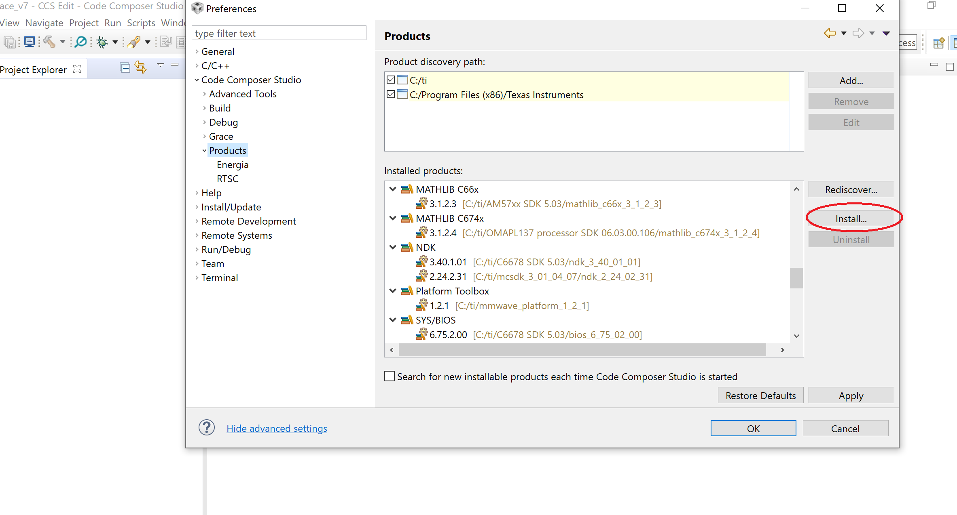Collapse the Code Composer Studio tree node
Viewport: 957px width, 515px height.
pos(197,80)
